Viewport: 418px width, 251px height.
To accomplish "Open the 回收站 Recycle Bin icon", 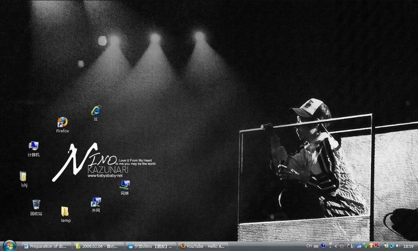I will point(36,204).
